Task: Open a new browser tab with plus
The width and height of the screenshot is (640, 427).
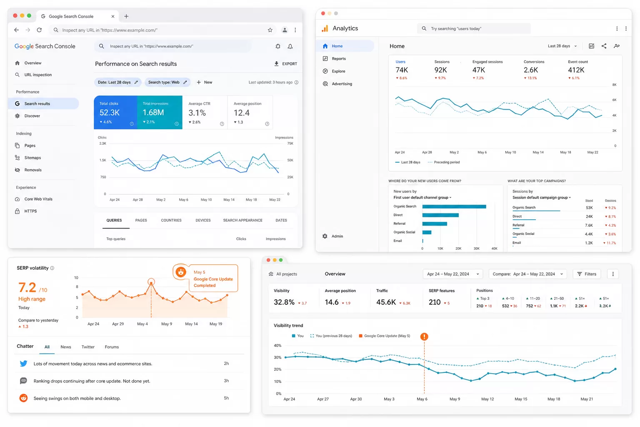Action: 126,16
